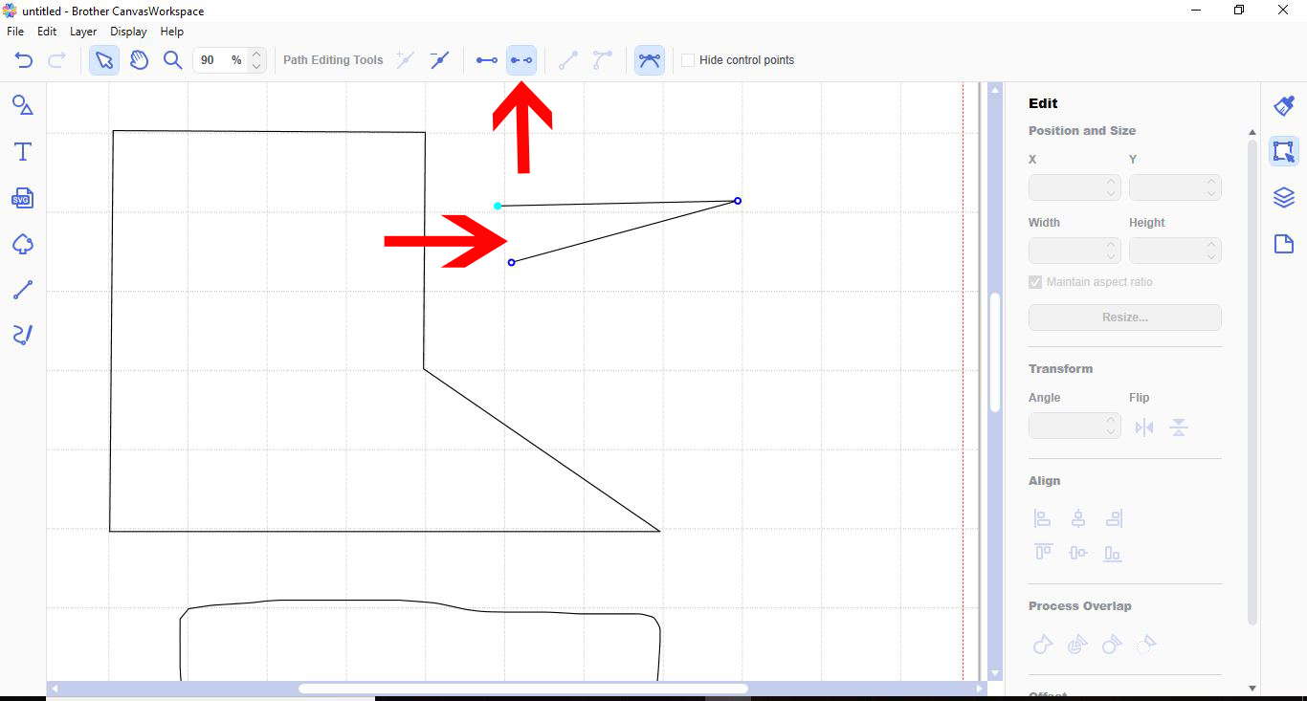
Task: Open the Shapes tool in left sidebar
Action: (23, 105)
